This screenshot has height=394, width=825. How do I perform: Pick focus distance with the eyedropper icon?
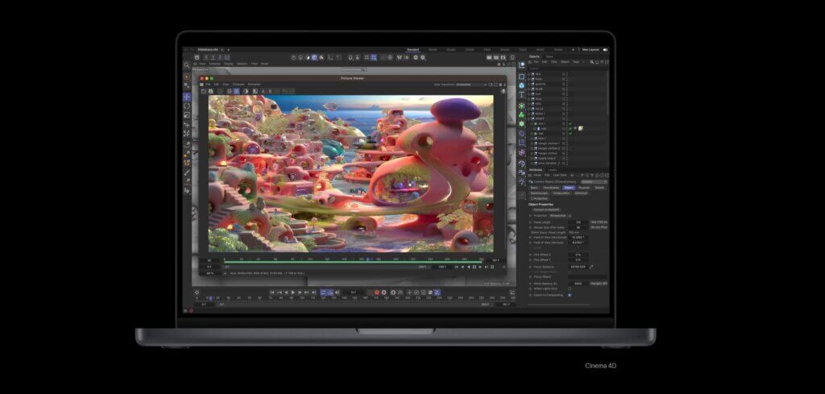click(x=591, y=268)
